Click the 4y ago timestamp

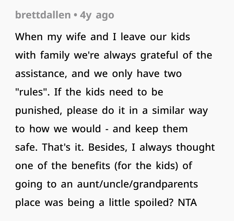click(97, 15)
